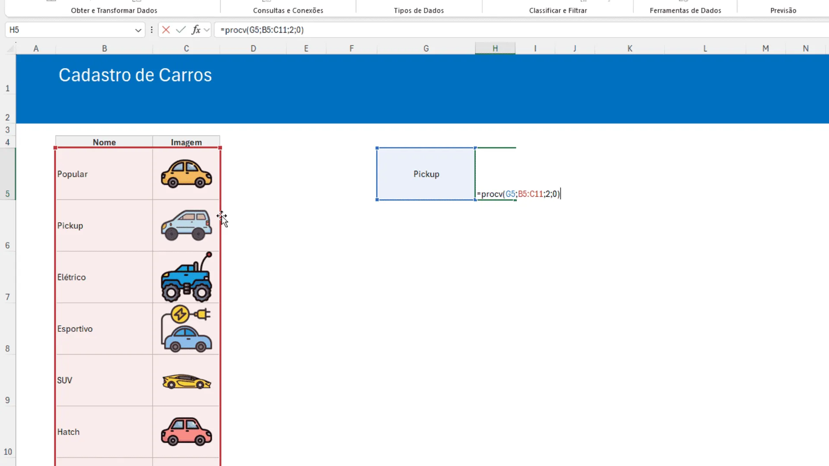
Task: Click Ferramentas de Dados group label
Action: (685, 10)
